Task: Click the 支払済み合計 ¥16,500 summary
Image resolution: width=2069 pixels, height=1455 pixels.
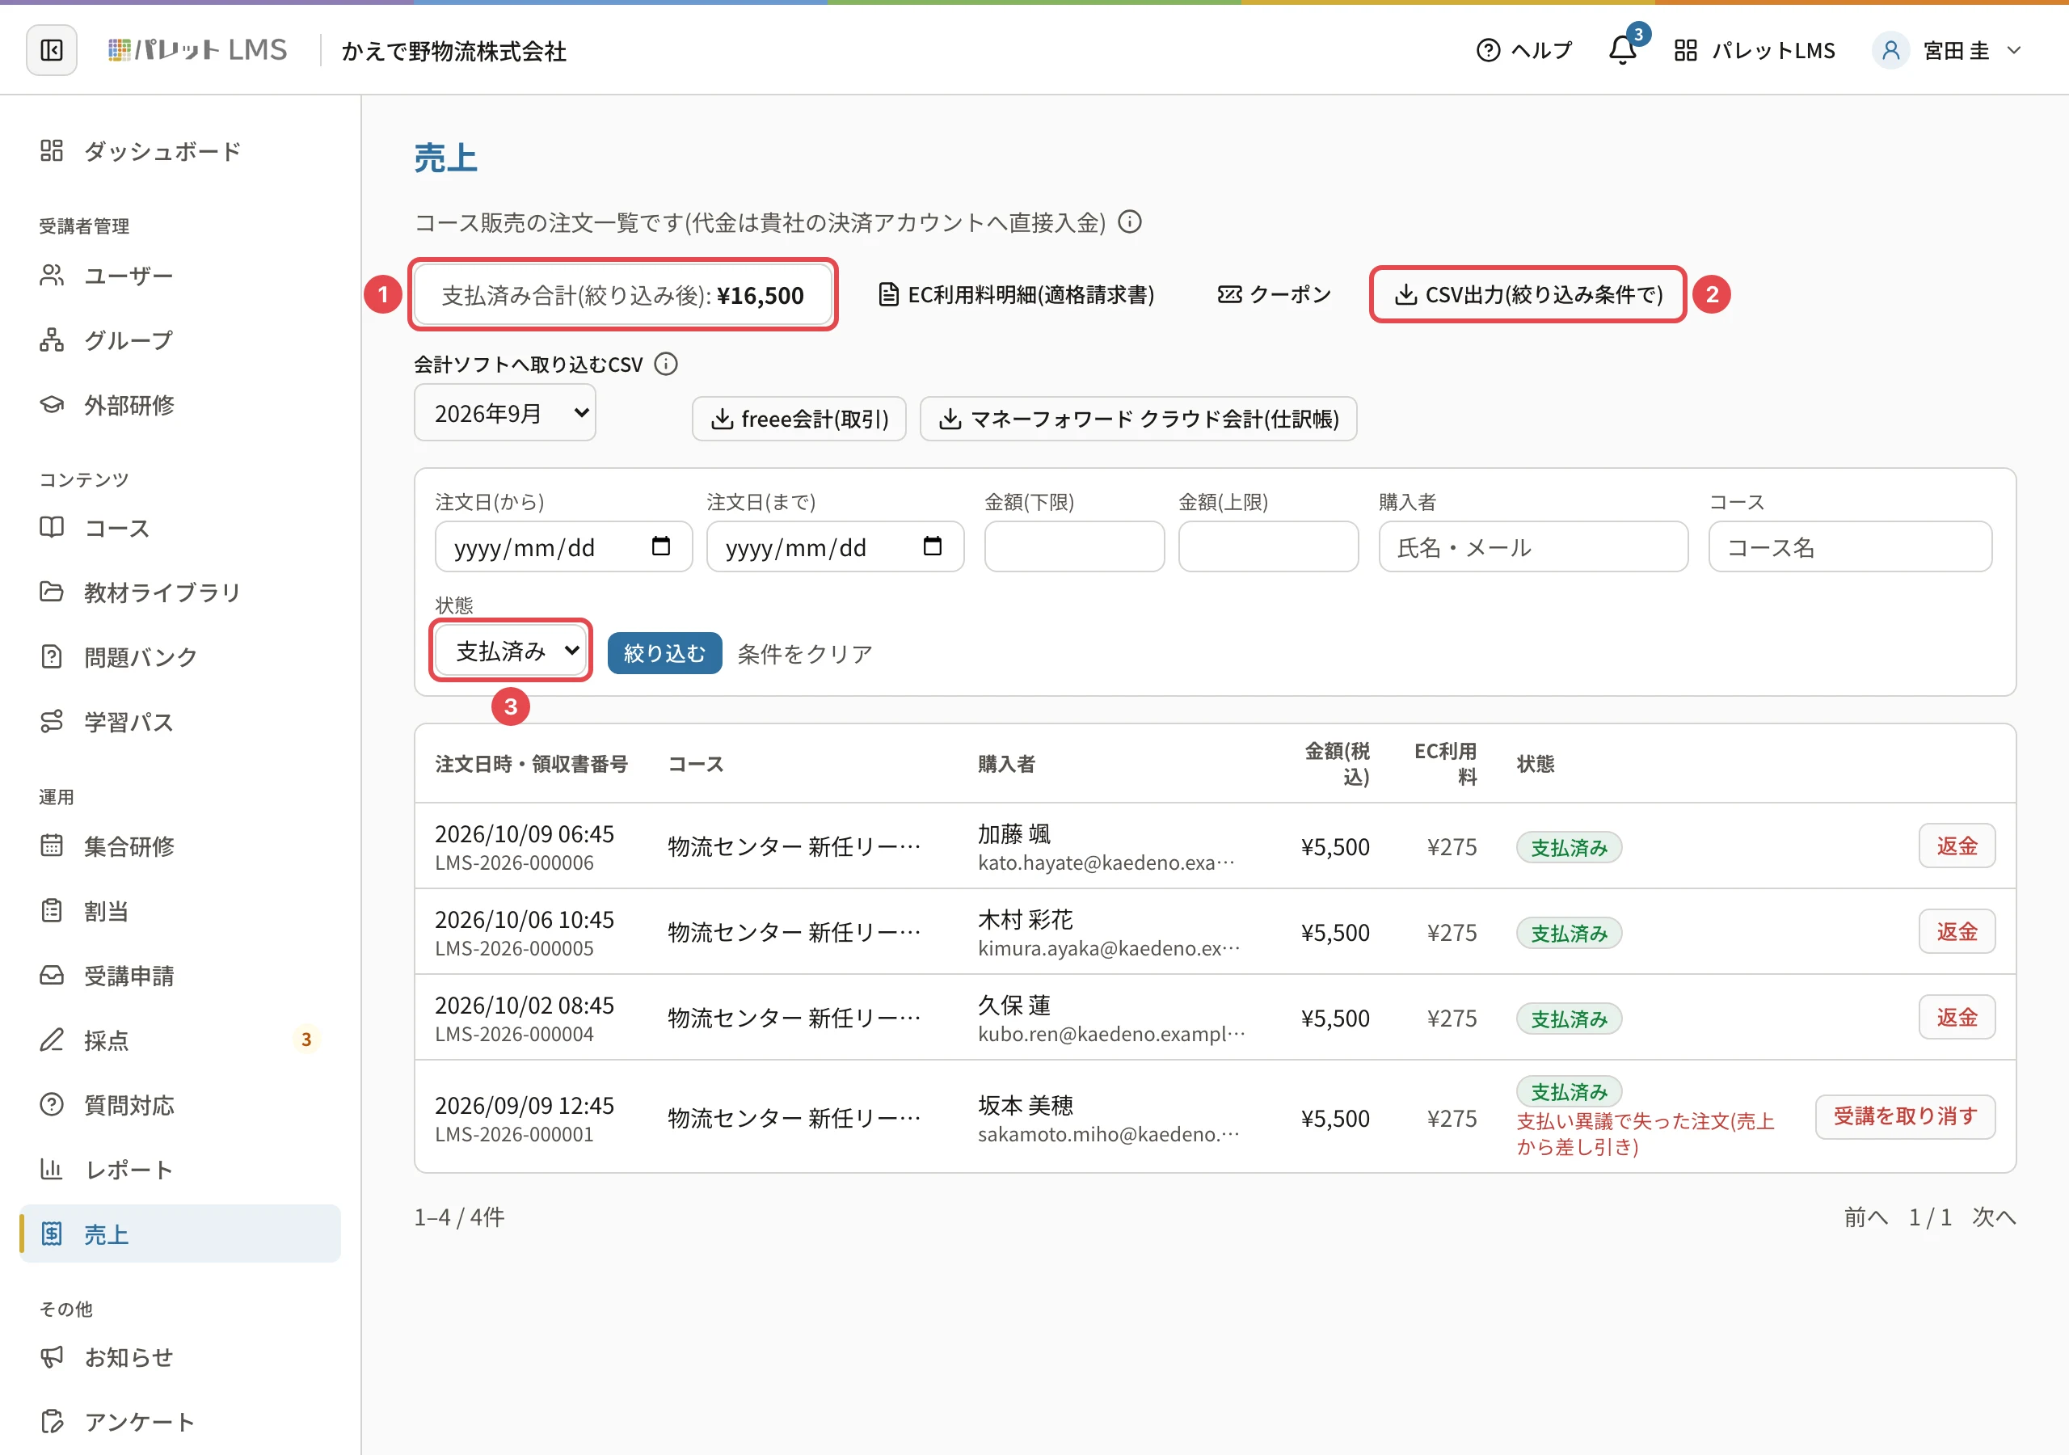Action: click(x=622, y=295)
